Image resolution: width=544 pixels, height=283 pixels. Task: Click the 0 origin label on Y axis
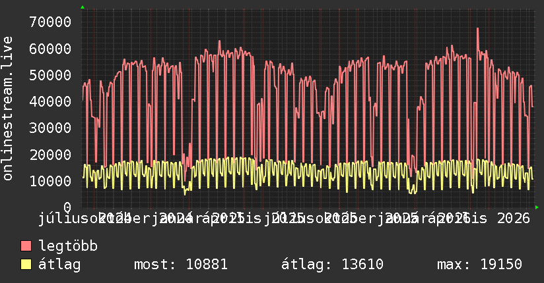[67, 207]
